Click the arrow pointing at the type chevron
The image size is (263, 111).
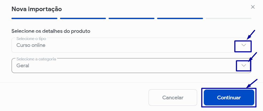(251, 34)
